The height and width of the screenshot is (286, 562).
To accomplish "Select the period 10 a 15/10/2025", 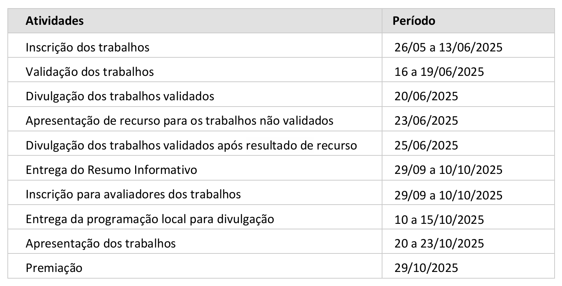I will (x=439, y=219).
